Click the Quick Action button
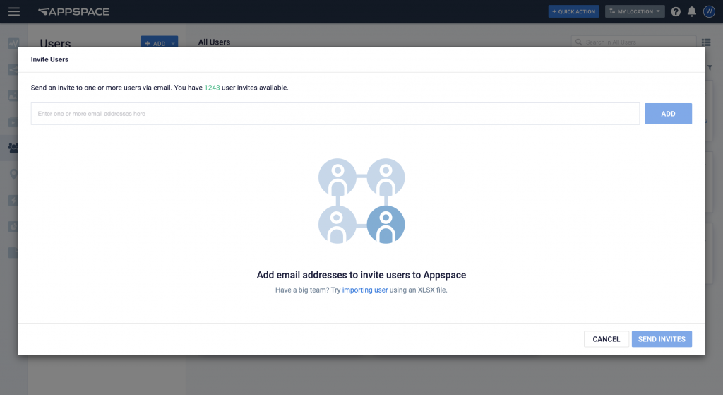The width and height of the screenshot is (723, 395). coord(573,11)
